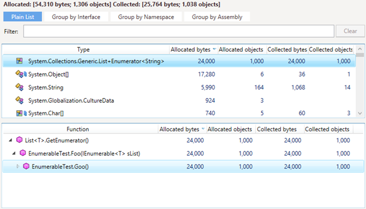The height and width of the screenshot is (209, 366).
Task: Collapse the List<T>.GetEnumerator() tree node
Action: point(10,140)
